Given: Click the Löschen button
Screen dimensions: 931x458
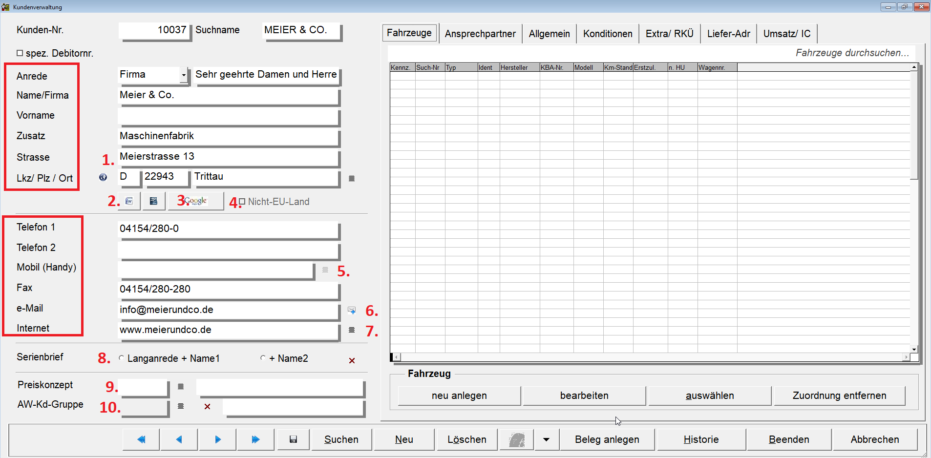Looking at the screenshot, I should click(467, 439).
